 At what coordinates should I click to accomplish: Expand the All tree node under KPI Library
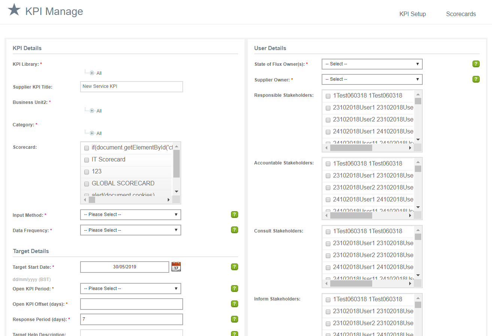point(92,73)
